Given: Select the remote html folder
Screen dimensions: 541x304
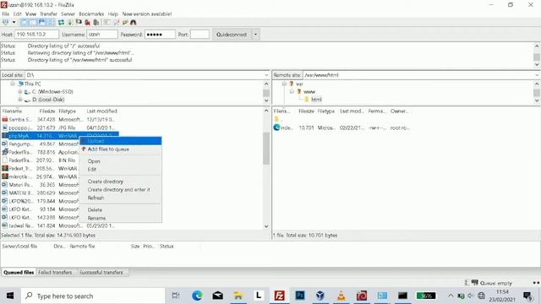Looking at the screenshot, I should click(x=316, y=100).
